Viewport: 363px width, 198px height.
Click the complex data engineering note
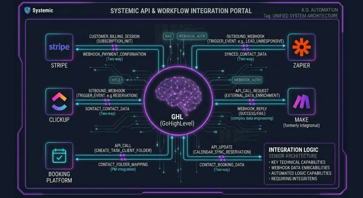coord(252,118)
